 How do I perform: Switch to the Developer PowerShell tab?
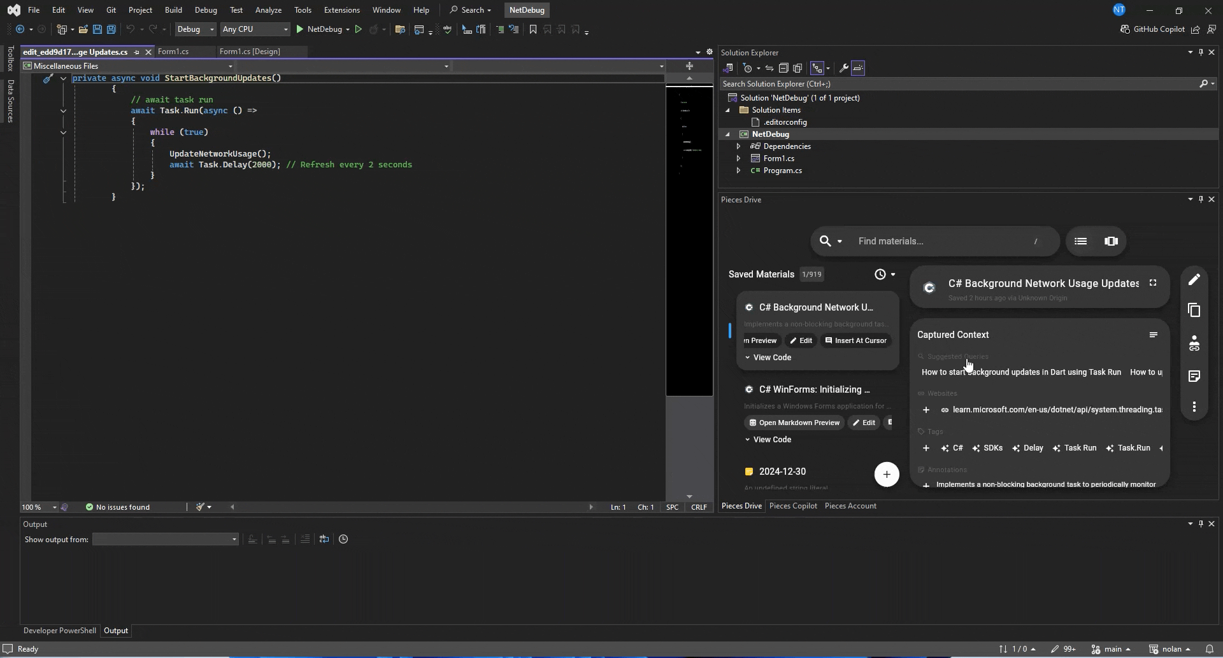click(60, 631)
